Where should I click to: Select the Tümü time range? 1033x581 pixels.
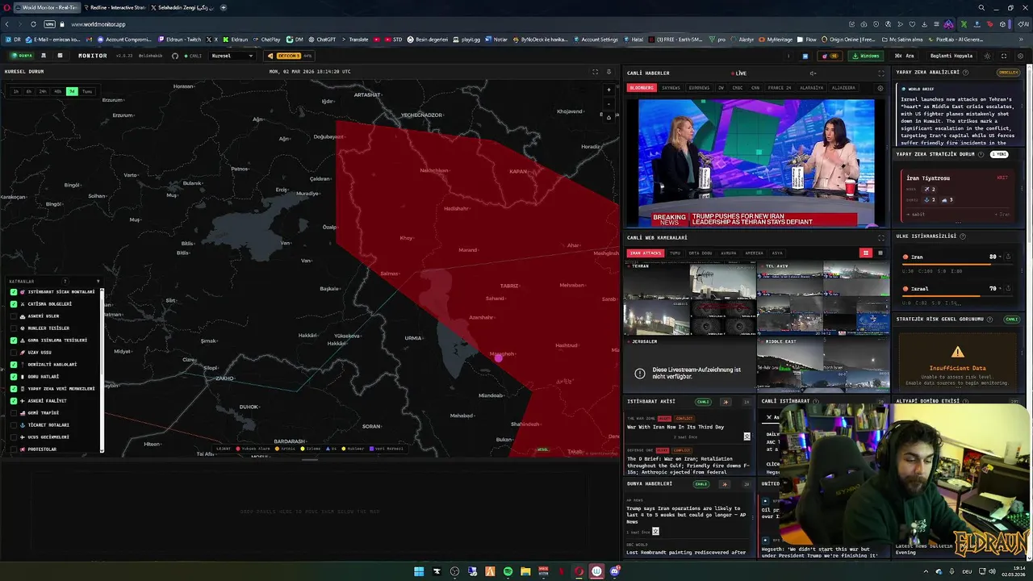click(87, 91)
